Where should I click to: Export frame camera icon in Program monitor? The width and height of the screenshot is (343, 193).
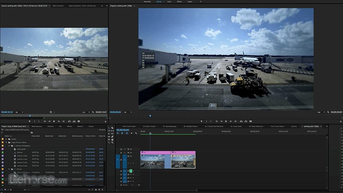[251, 121]
